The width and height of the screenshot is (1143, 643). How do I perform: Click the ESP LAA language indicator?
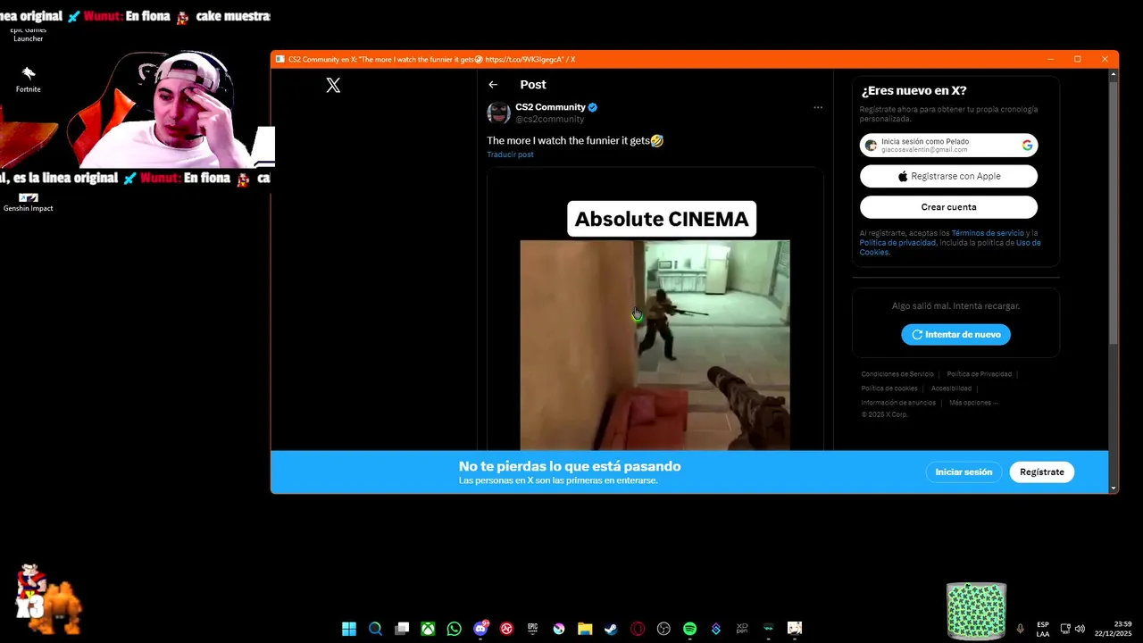[1043, 629]
